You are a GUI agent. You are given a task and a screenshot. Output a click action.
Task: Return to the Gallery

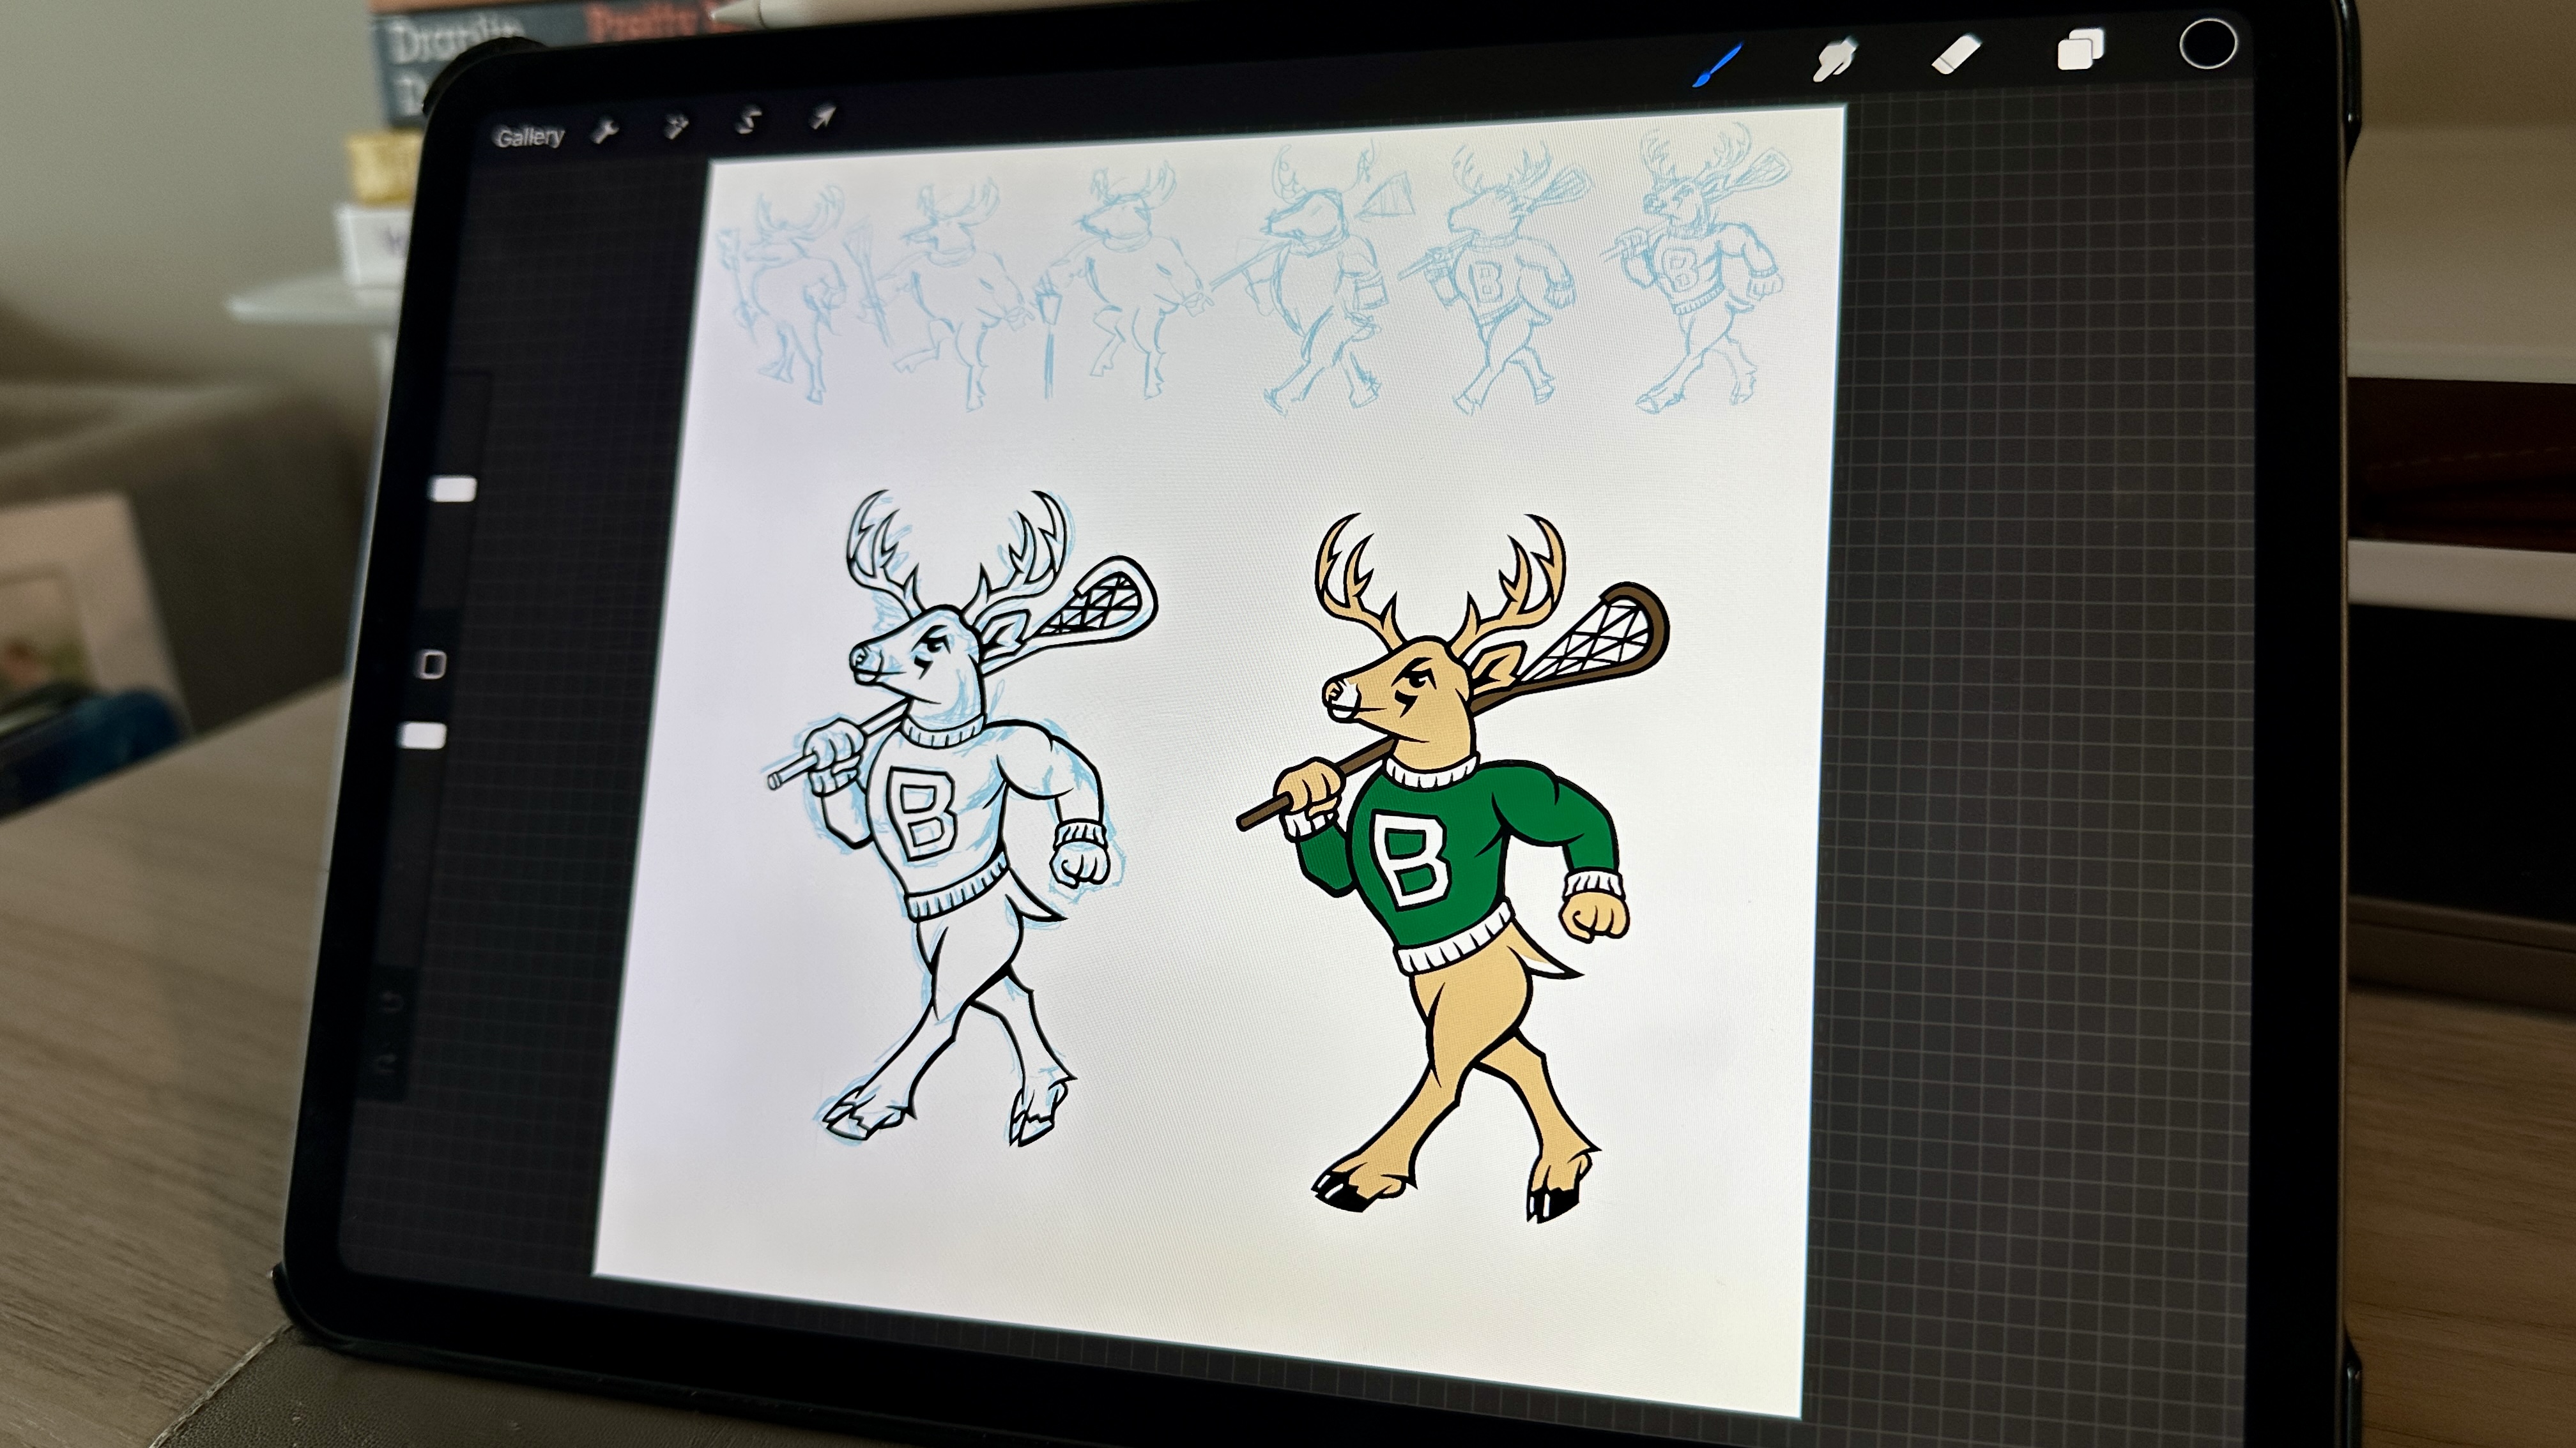point(529,137)
